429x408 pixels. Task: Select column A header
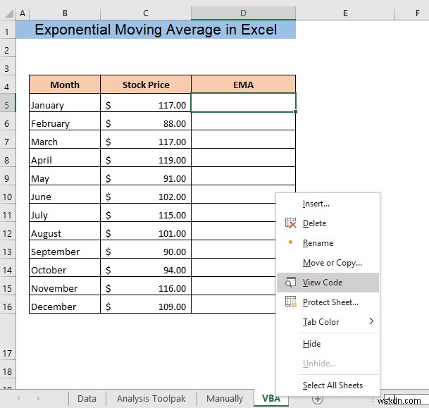pyautogui.click(x=23, y=13)
